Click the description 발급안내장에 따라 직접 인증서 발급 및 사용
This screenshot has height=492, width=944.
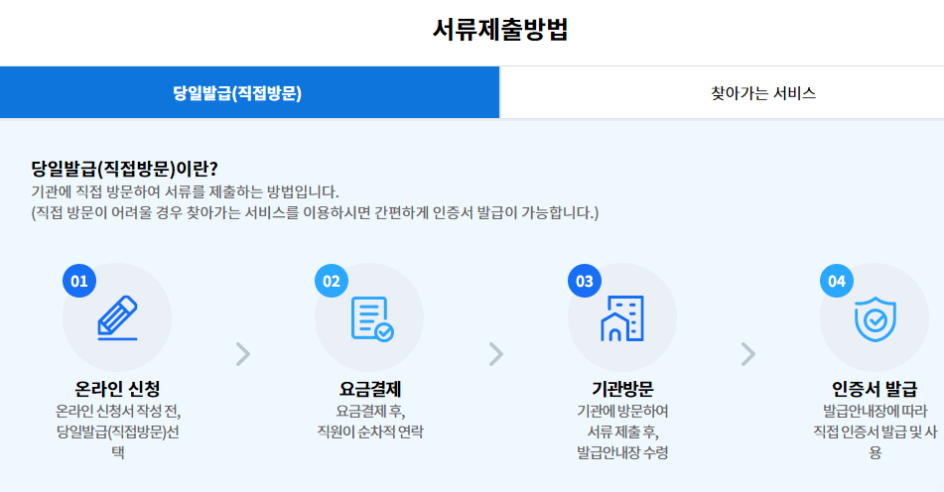876,431
